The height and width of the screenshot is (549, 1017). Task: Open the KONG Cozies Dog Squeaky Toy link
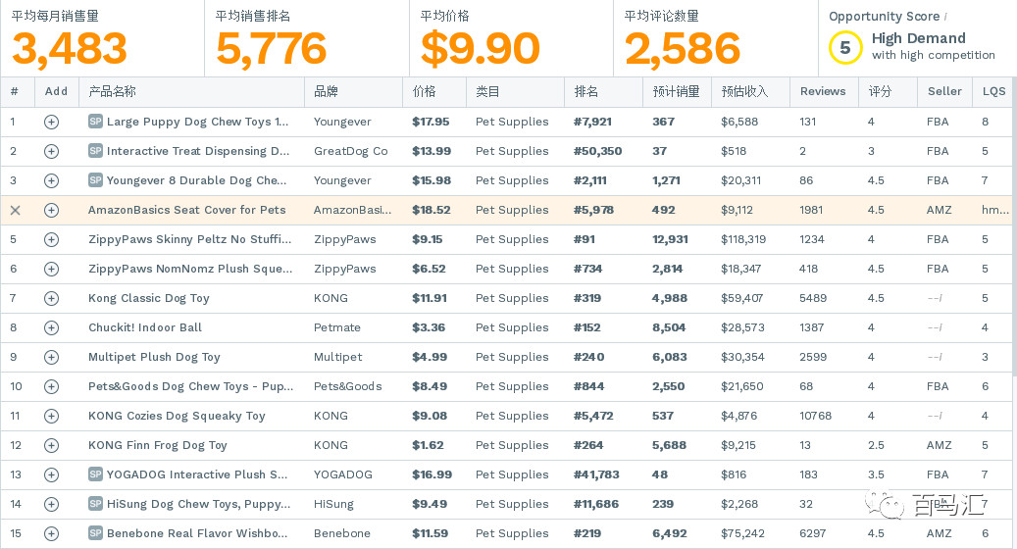click(x=177, y=417)
